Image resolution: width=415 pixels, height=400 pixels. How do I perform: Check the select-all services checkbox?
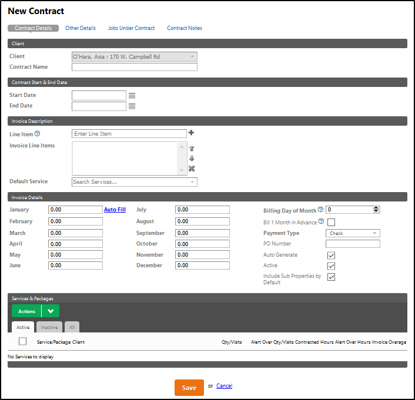point(22,341)
